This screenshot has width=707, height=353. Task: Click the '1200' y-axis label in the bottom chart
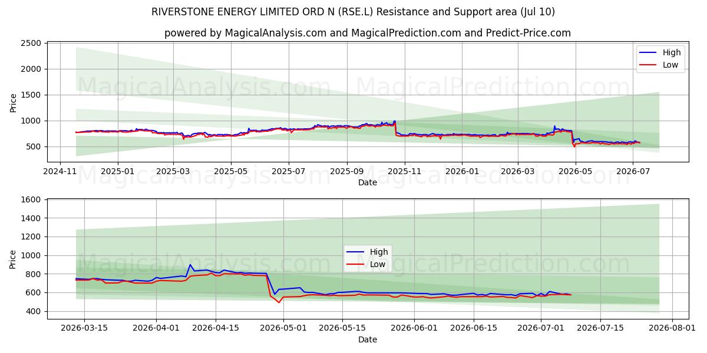click(31, 237)
